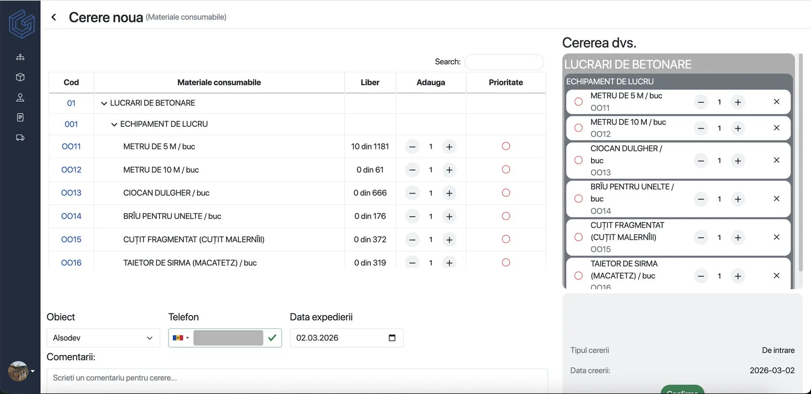Open the app logo in the sidebar
Screen dimensions: 811x394
pos(22,24)
